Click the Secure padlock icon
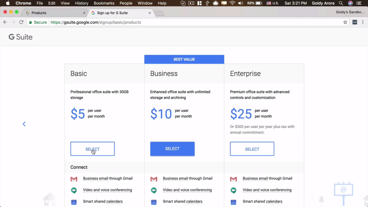Screen dimensions: 368x207 [x=30, y=22]
